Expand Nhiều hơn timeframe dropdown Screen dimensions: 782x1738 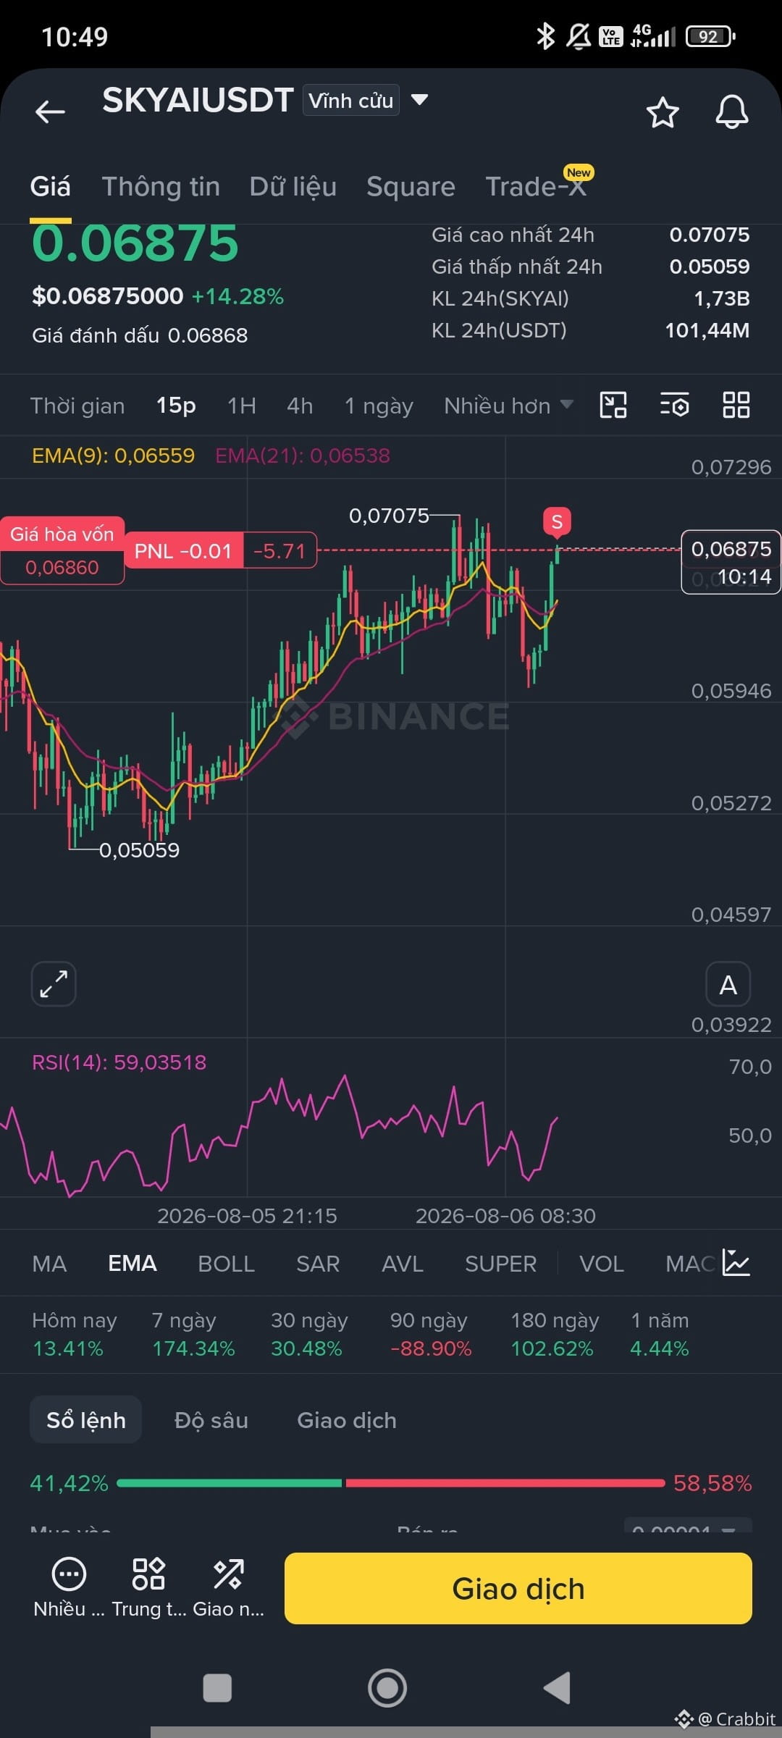(x=508, y=406)
